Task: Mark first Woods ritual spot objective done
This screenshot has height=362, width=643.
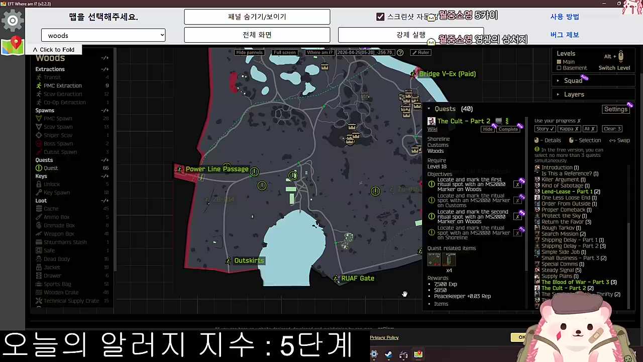Action: (517, 185)
